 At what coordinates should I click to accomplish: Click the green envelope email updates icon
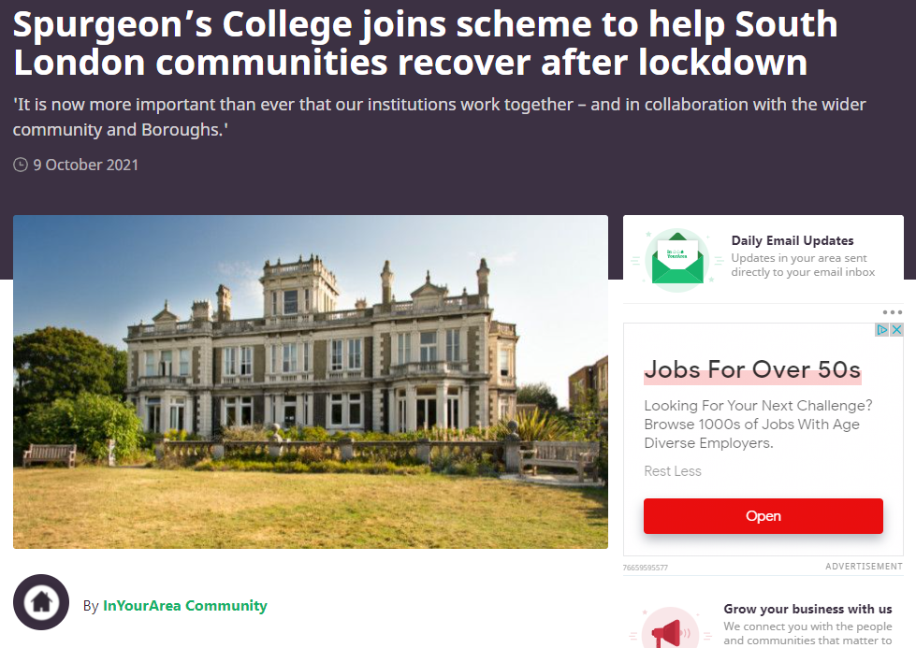pyautogui.click(x=677, y=260)
